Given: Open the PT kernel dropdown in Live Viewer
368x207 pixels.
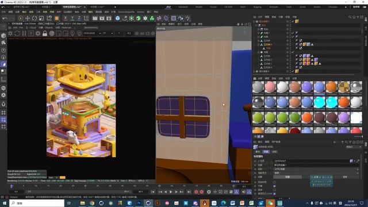Looking at the screenshot, I should [x=108, y=33].
